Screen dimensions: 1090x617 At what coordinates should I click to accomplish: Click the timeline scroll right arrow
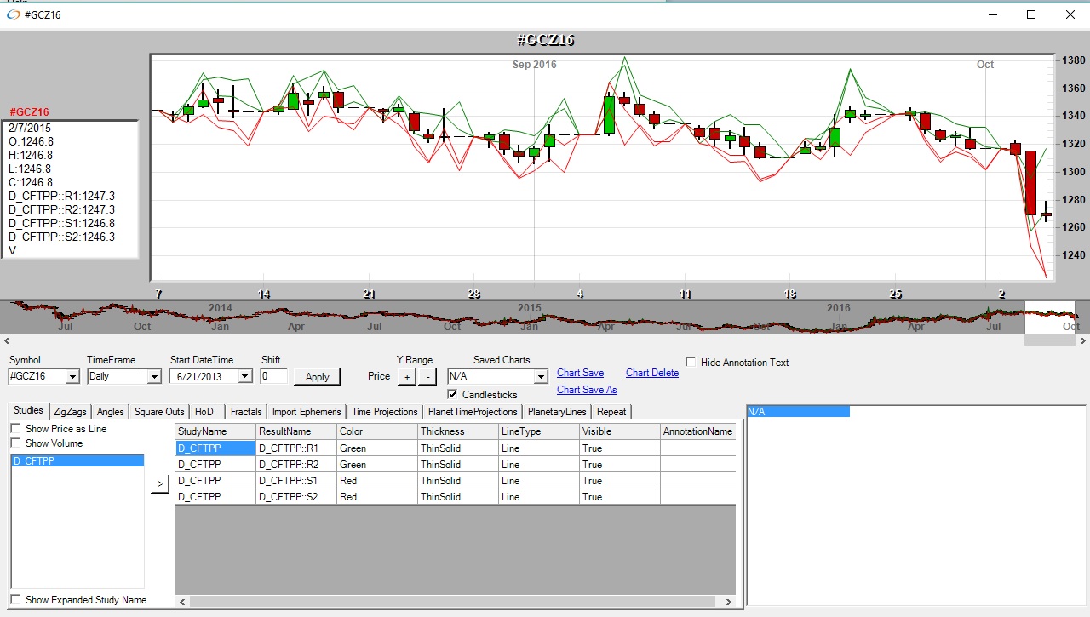(x=1082, y=340)
